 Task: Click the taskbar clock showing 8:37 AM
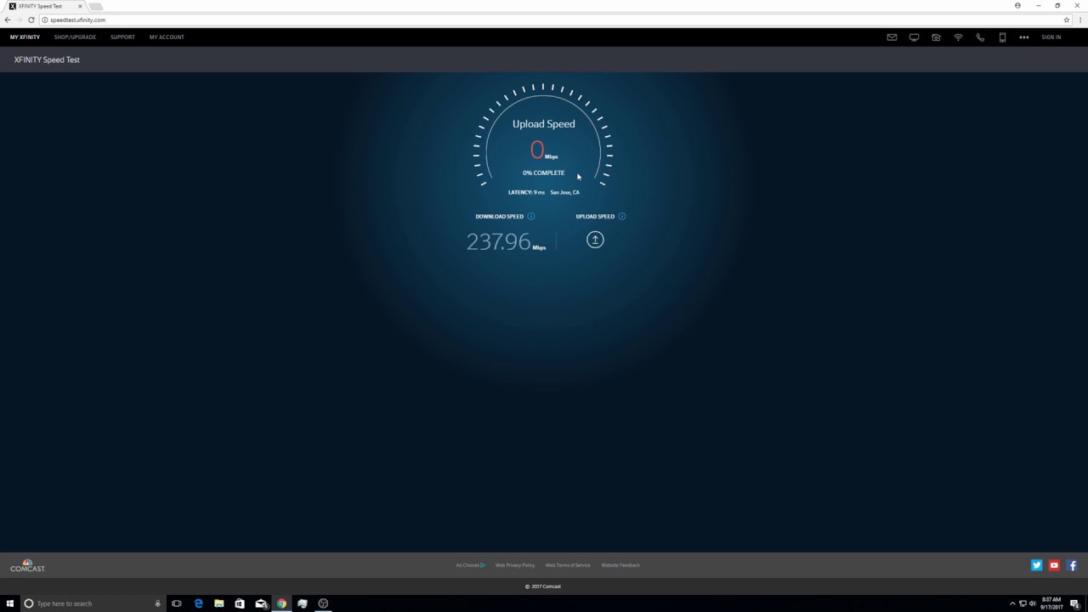[1051, 603]
